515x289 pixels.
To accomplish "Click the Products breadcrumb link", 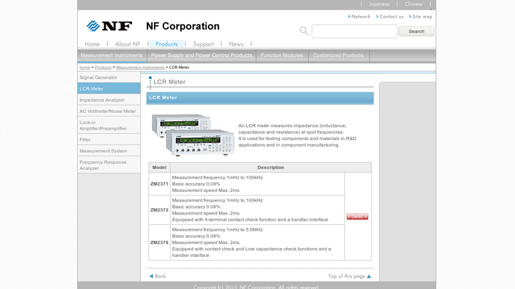I will coord(103,67).
